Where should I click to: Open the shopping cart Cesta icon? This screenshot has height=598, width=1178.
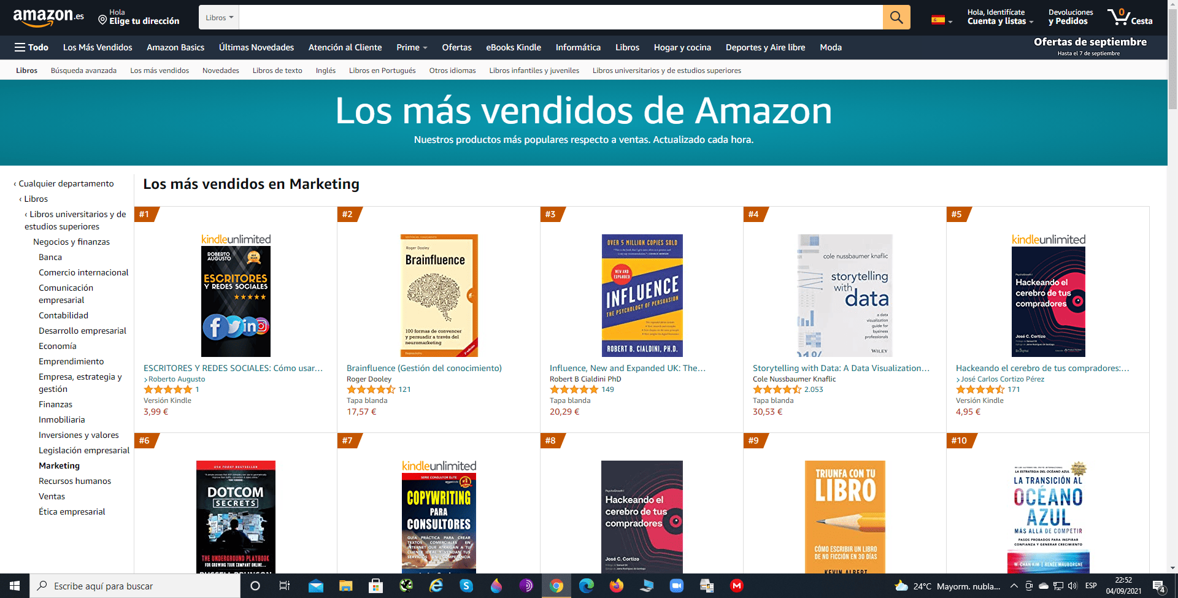[x=1130, y=17]
